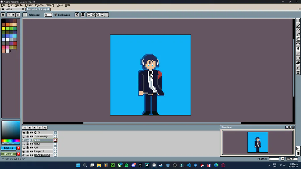Open the View menu

(x=60, y=5)
